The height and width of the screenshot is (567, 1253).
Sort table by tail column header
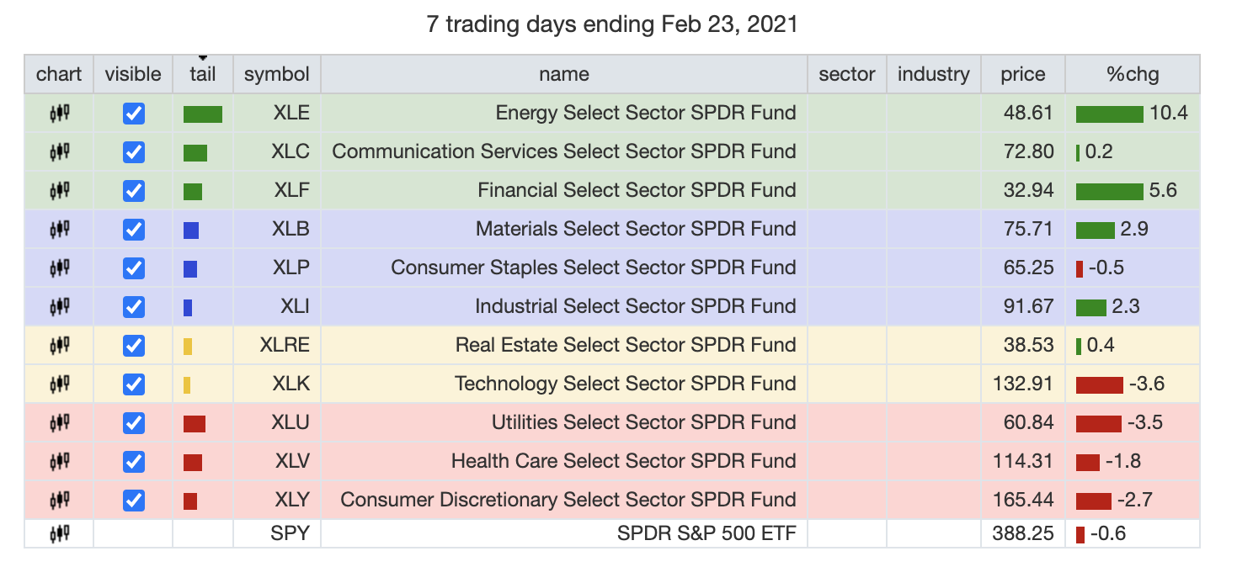pyautogui.click(x=203, y=74)
